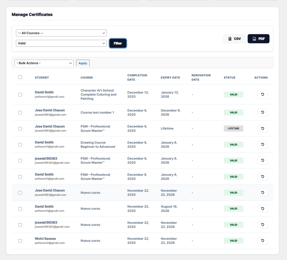Open the Valid status filter dropdown
The width and height of the screenshot is (287, 260).
61,43
